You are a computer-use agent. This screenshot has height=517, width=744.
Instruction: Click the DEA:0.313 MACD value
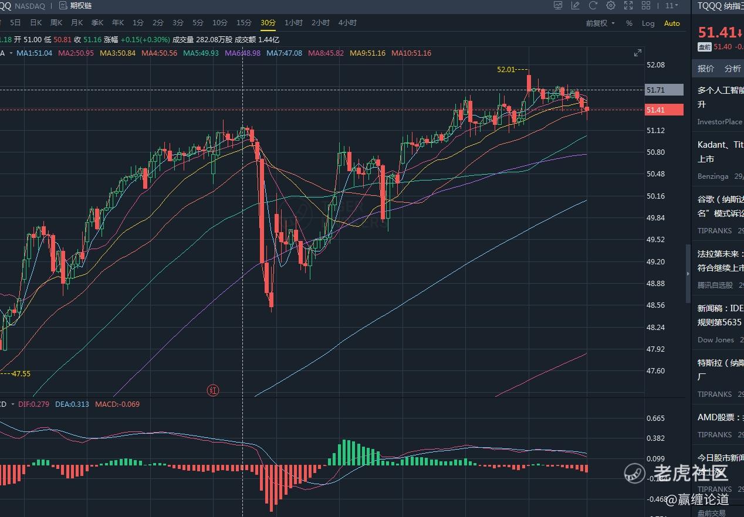point(73,404)
